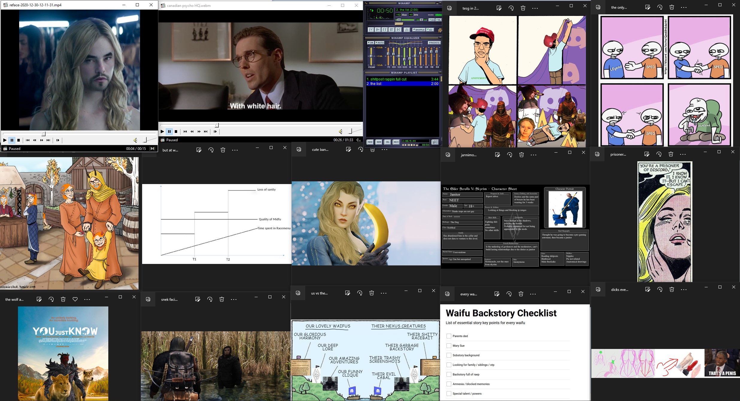This screenshot has width=740, height=401.
Task: Click Winamp track seek bar handle
Action: [399, 24]
